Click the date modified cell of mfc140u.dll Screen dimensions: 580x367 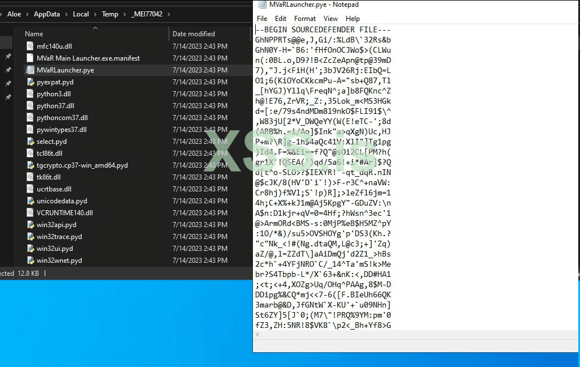point(200,46)
